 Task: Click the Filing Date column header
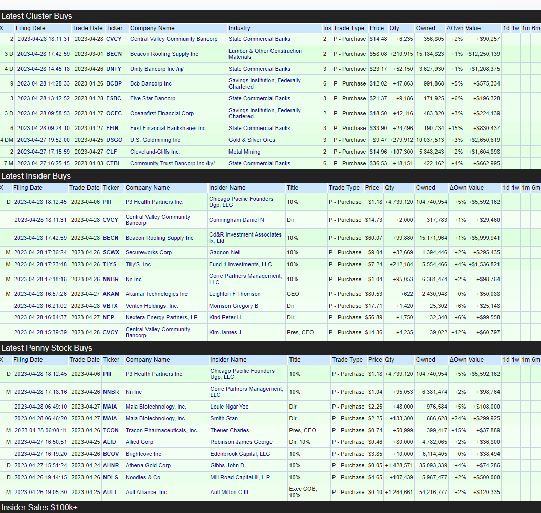pyautogui.click(x=28, y=28)
